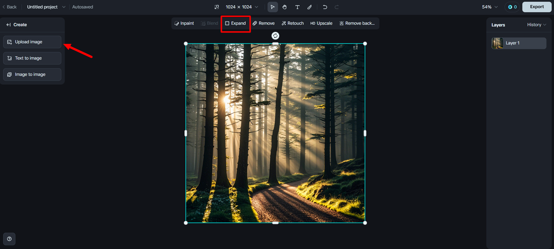Image resolution: width=554 pixels, height=249 pixels.
Task: Click Upload image
Action: 32,42
